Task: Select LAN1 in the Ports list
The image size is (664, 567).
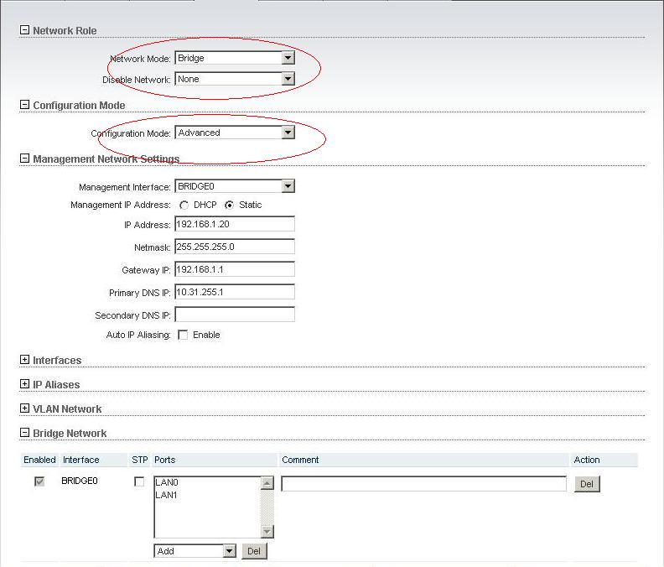Action: pyautogui.click(x=167, y=495)
